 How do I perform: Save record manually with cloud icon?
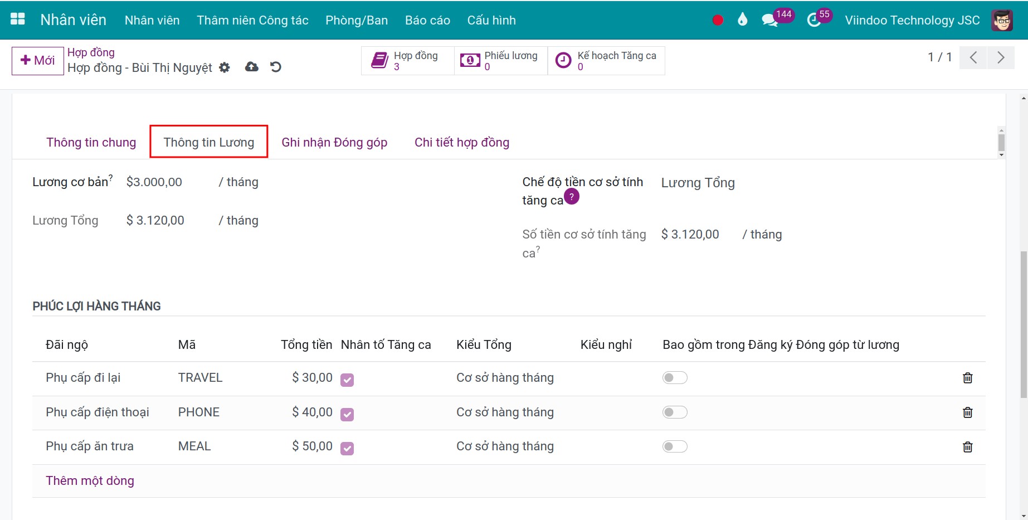(x=252, y=67)
